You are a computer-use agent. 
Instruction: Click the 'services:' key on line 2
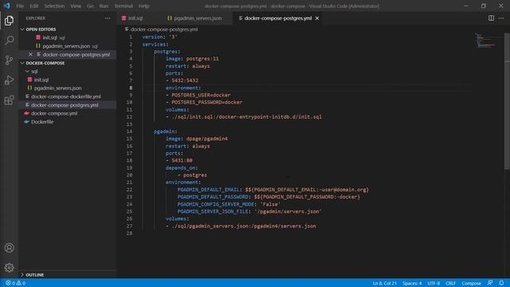[x=155, y=45]
